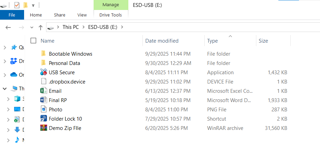Open the 3D Objects cube icon
The height and width of the screenshot is (144, 320).
coord(17,99)
